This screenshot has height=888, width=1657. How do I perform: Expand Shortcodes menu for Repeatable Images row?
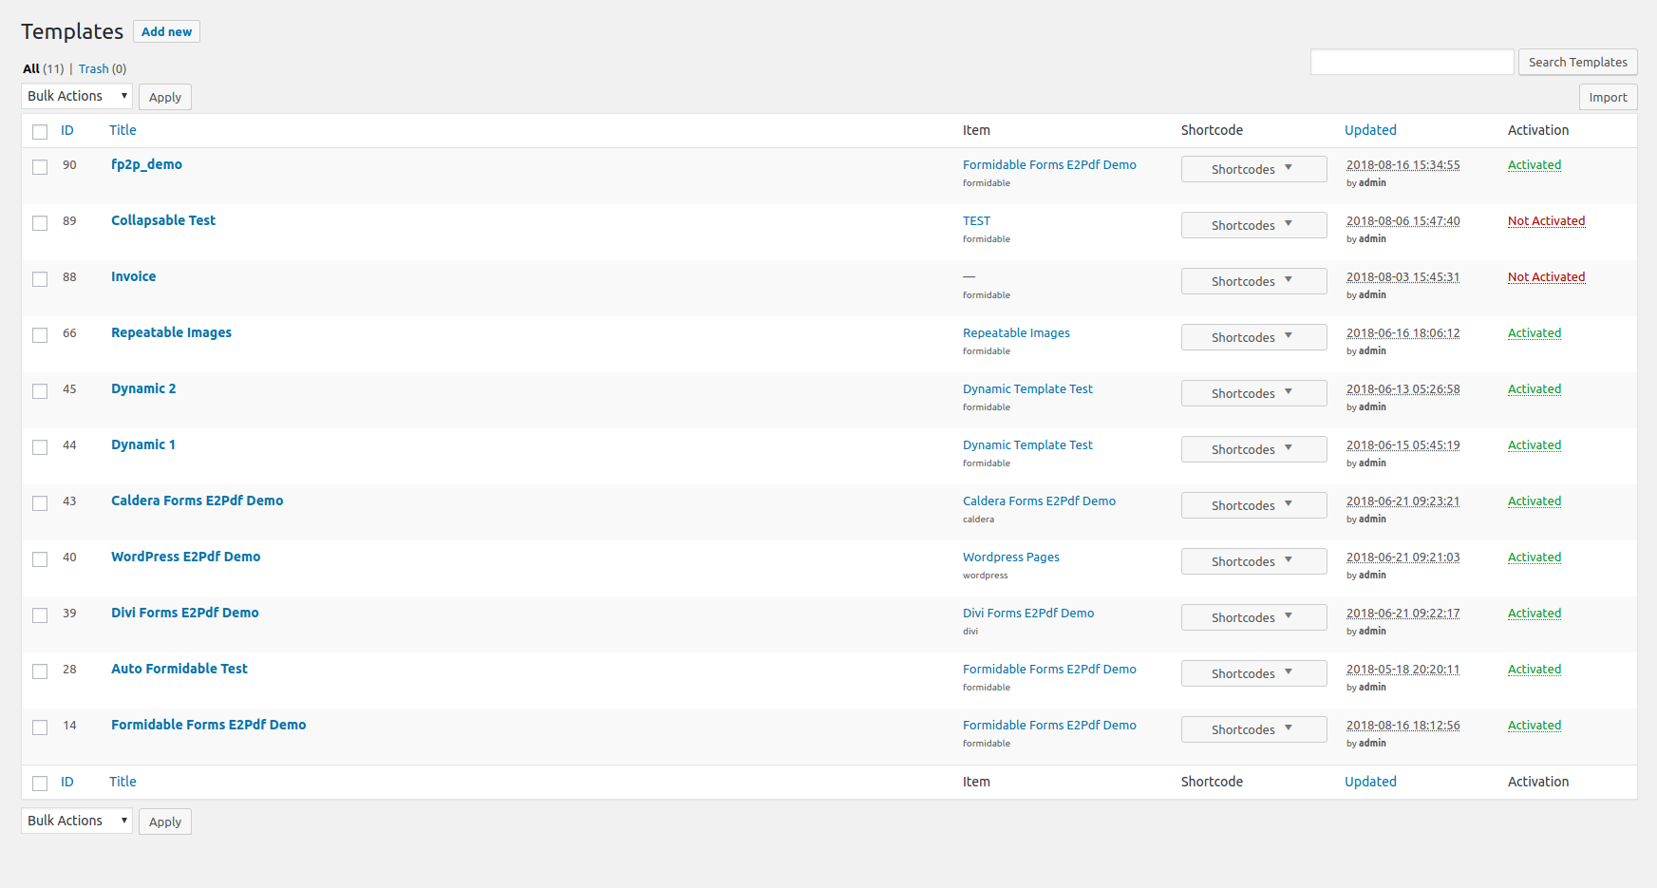pos(1253,337)
